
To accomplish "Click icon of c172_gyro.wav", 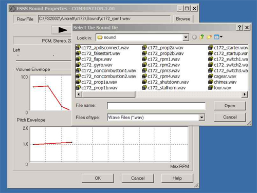I will [78, 65].
